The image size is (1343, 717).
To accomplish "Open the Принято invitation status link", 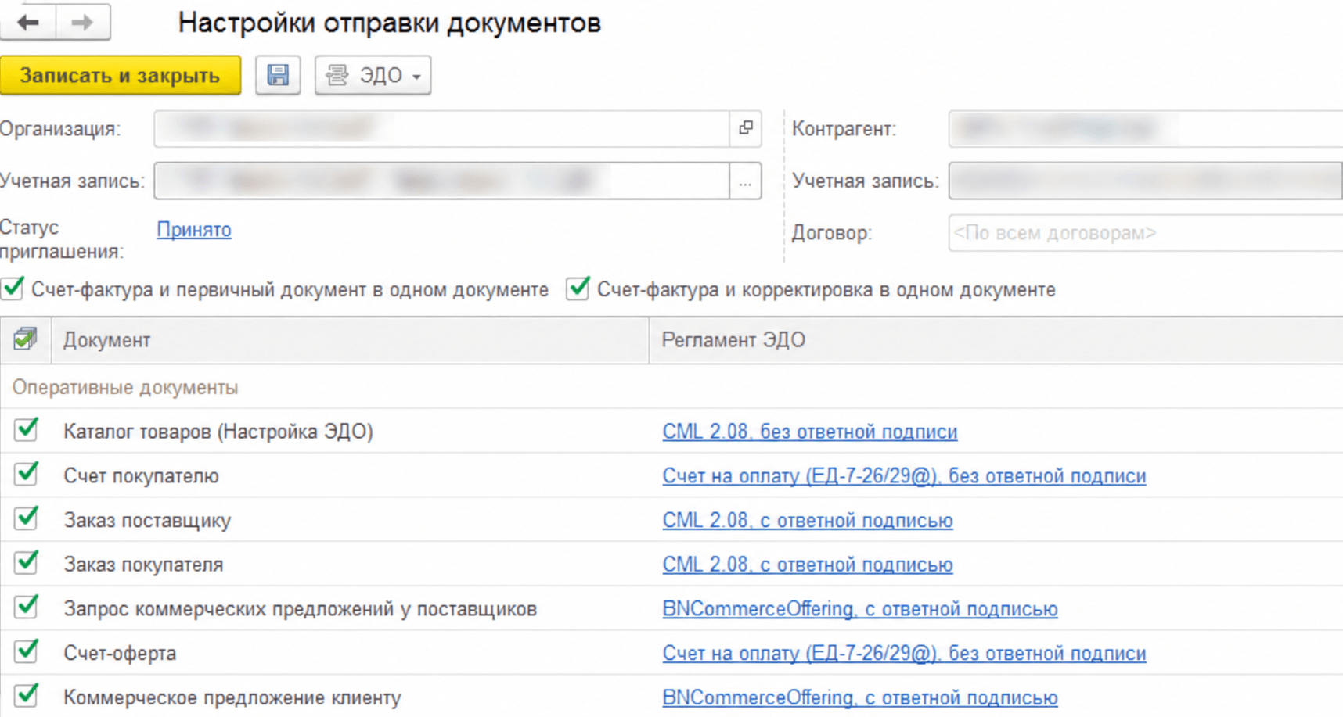I will (x=194, y=230).
